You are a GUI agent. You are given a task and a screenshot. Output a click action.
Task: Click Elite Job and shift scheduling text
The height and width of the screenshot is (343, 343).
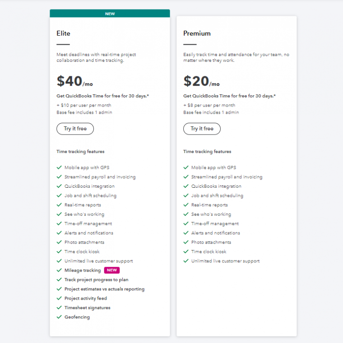pyautogui.click(x=90, y=195)
